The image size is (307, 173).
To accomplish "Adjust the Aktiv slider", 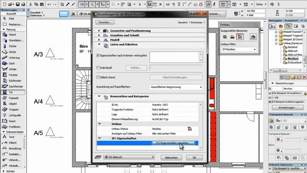I will click(x=293, y=149).
